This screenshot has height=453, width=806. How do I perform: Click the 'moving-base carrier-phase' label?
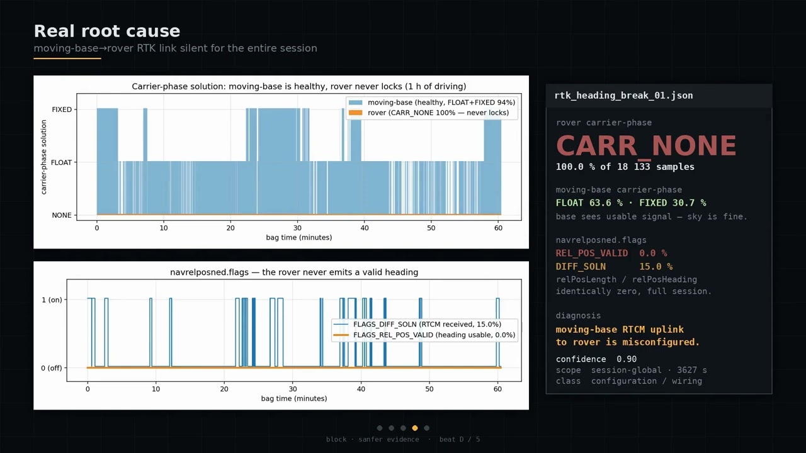pyautogui.click(x=618, y=189)
